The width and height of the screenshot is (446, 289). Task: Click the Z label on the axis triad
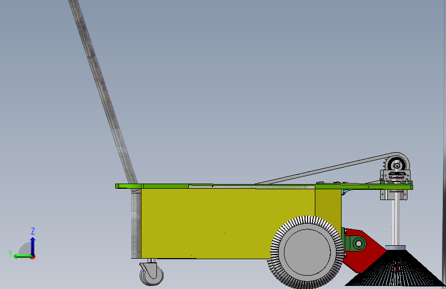pyautogui.click(x=33, y=231)
